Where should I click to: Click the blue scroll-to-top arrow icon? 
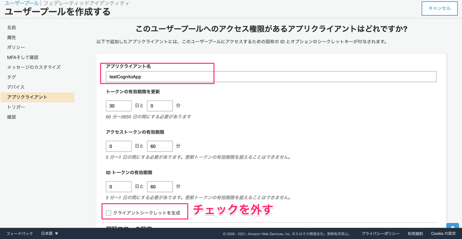click(452, 226)
